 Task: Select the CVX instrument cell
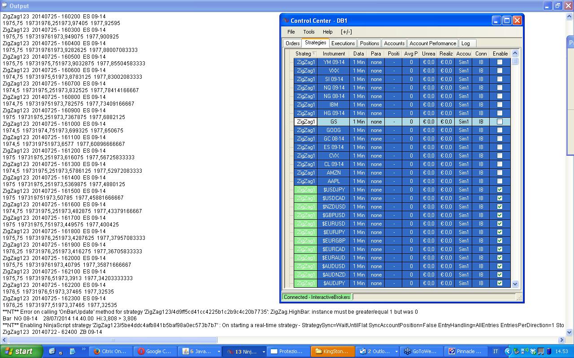pos(334,156)
